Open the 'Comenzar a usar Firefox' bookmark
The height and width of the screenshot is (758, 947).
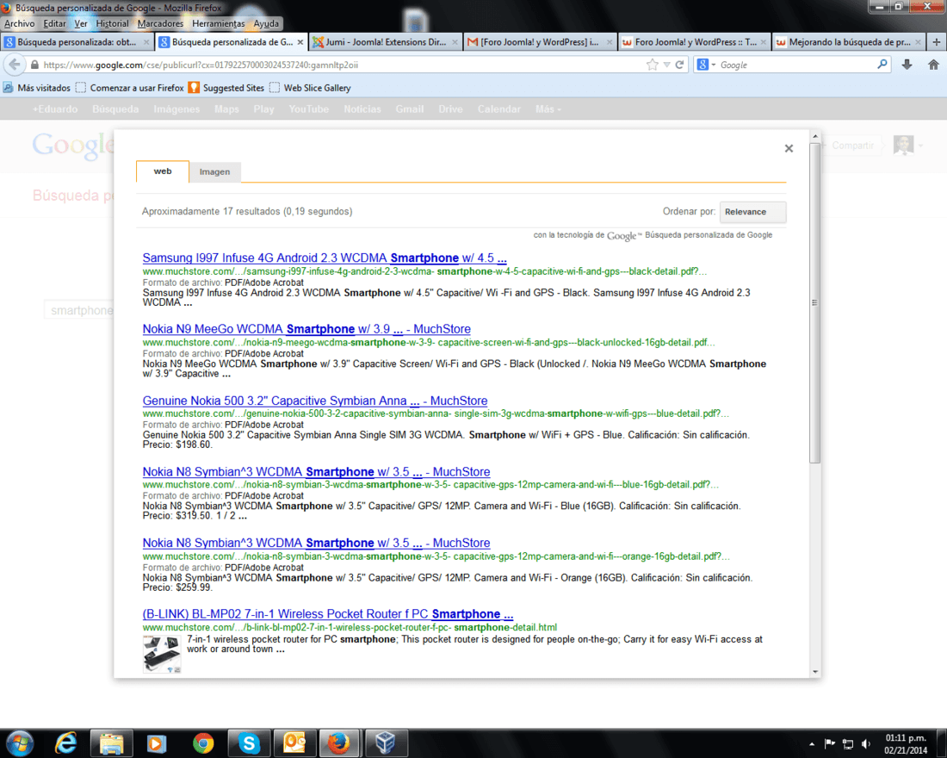130,88
